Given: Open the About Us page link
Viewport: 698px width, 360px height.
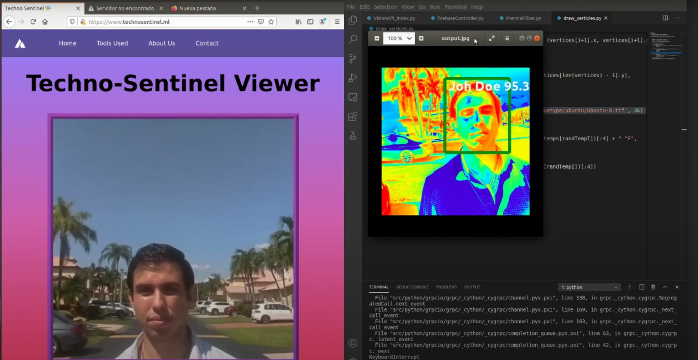Looking at the screenshot, I should (x=162, y=43).
